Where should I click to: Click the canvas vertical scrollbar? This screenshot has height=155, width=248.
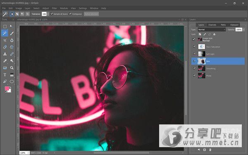[x=186, y=88]
